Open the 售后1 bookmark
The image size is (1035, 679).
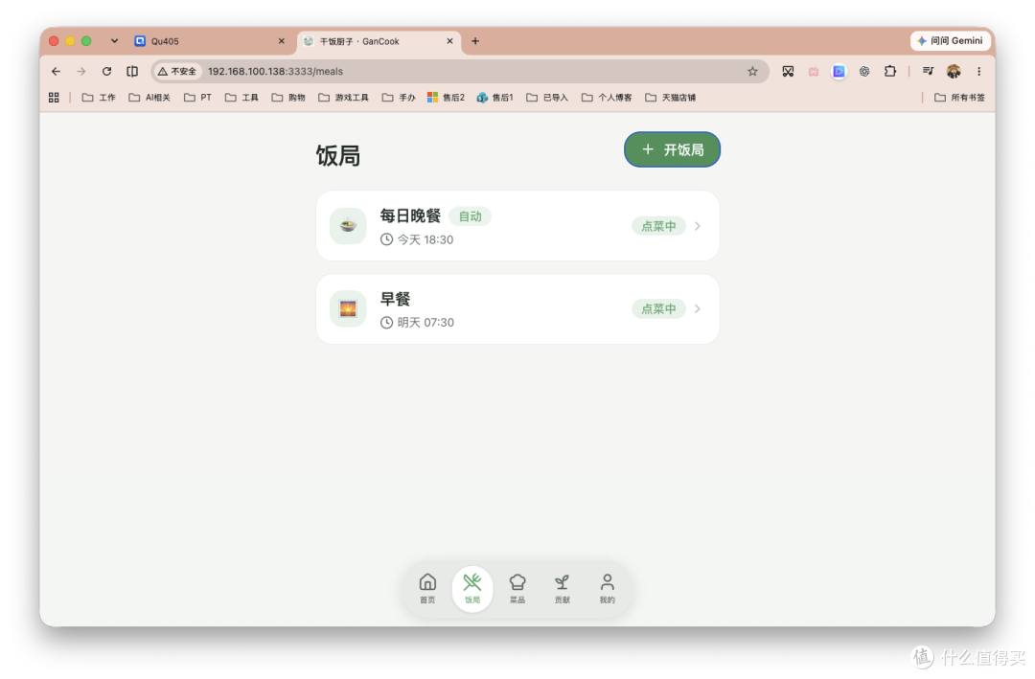(495, 98)
